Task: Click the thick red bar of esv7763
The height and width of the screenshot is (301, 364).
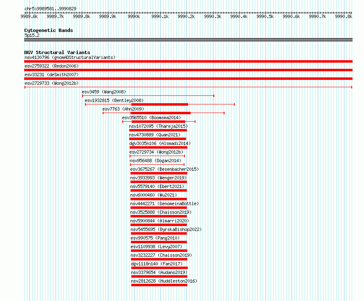Action: coord(161,113)
